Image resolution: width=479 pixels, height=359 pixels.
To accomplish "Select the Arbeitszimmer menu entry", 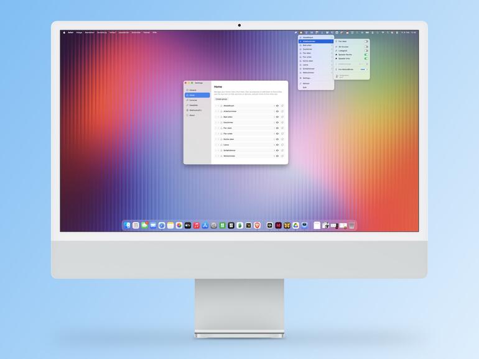I will (316, 41).
